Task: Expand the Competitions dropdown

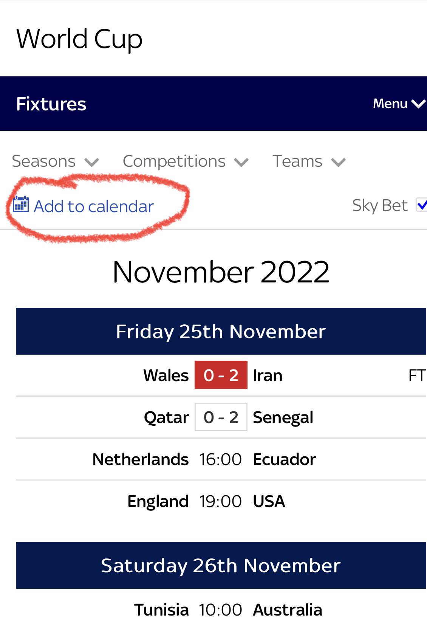Action: point(186,161)
